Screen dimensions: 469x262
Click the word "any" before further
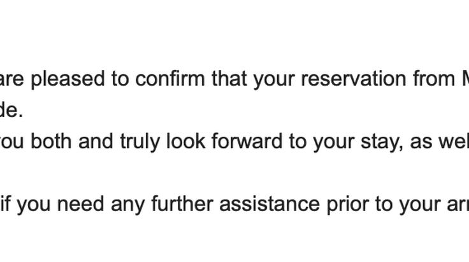click(127, 205)
